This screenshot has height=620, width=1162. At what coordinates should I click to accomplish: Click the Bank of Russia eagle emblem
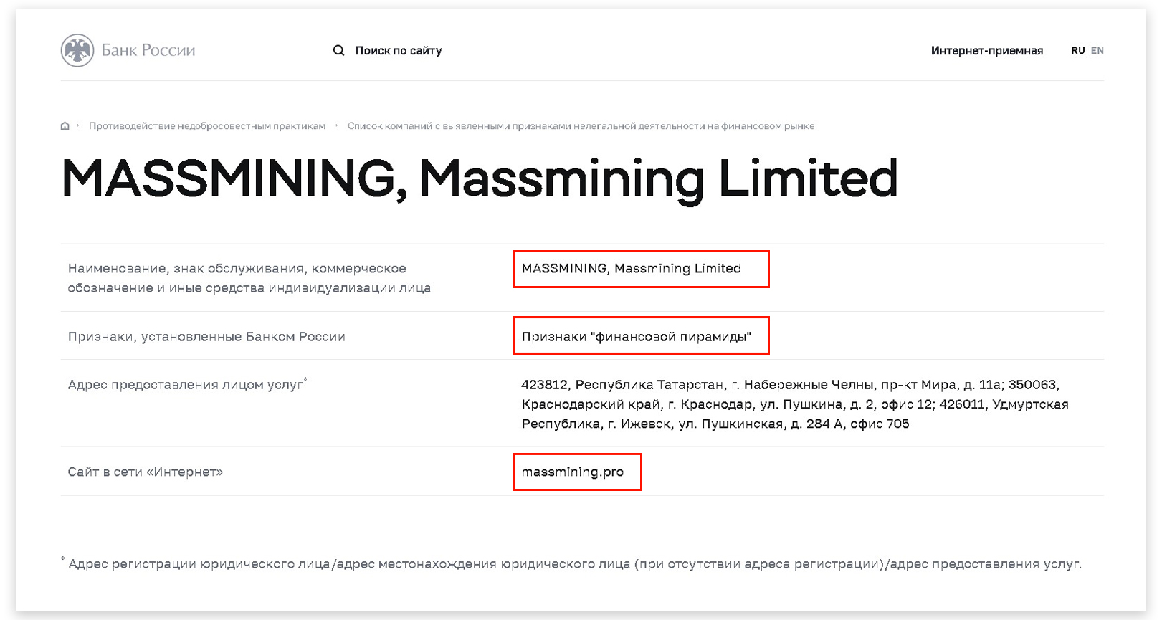[77, 51]
